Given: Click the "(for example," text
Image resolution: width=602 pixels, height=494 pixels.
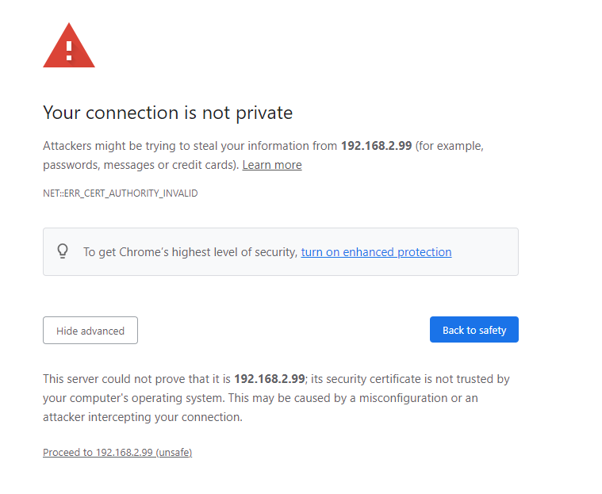Looking at the screenshot, I should tap(450, 146).
